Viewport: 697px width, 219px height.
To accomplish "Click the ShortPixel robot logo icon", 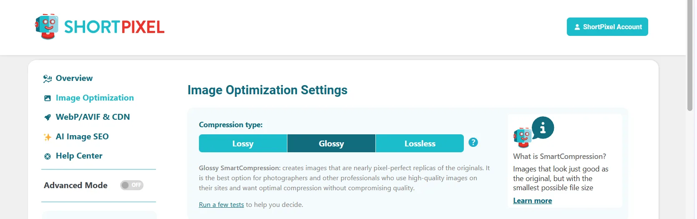I will (x=47, y=27).
